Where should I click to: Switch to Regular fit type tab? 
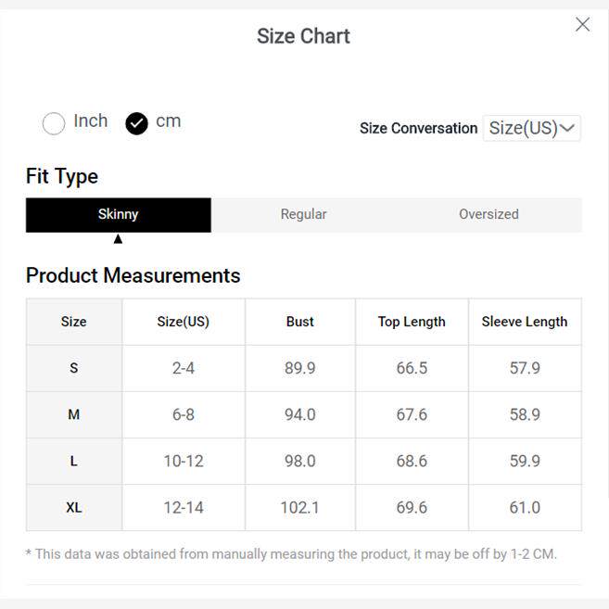click(303, 214)
